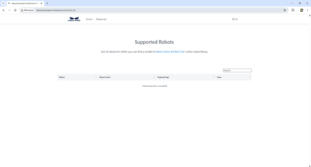Bookmark this page with the star icon
The image size is (311, 167).
coord(284,10)
